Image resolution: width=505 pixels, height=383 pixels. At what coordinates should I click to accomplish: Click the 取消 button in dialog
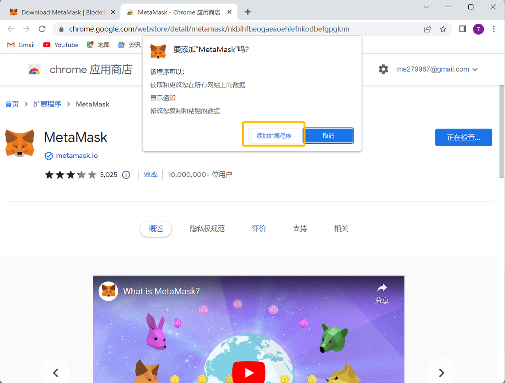coord(328,136)
